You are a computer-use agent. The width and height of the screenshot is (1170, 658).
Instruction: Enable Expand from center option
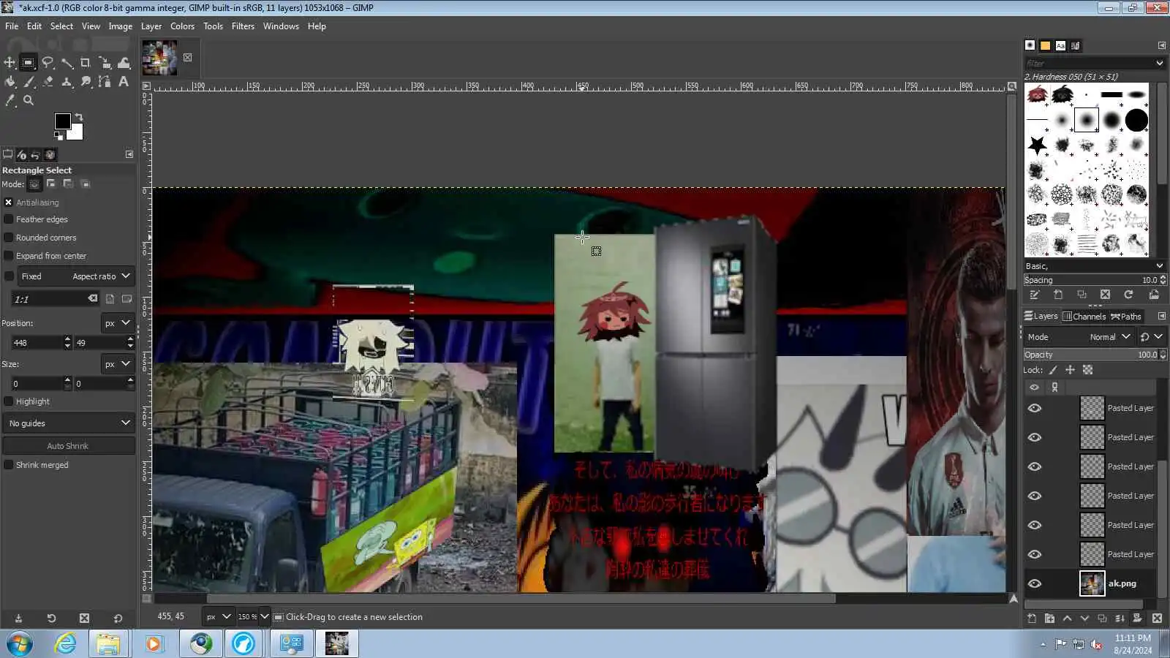pyautogui.click(x=9, y=256)
